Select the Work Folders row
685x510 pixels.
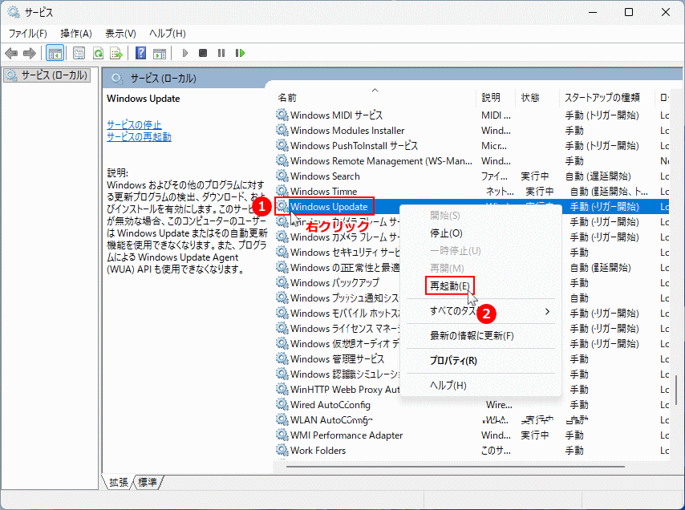coord(472,451)
